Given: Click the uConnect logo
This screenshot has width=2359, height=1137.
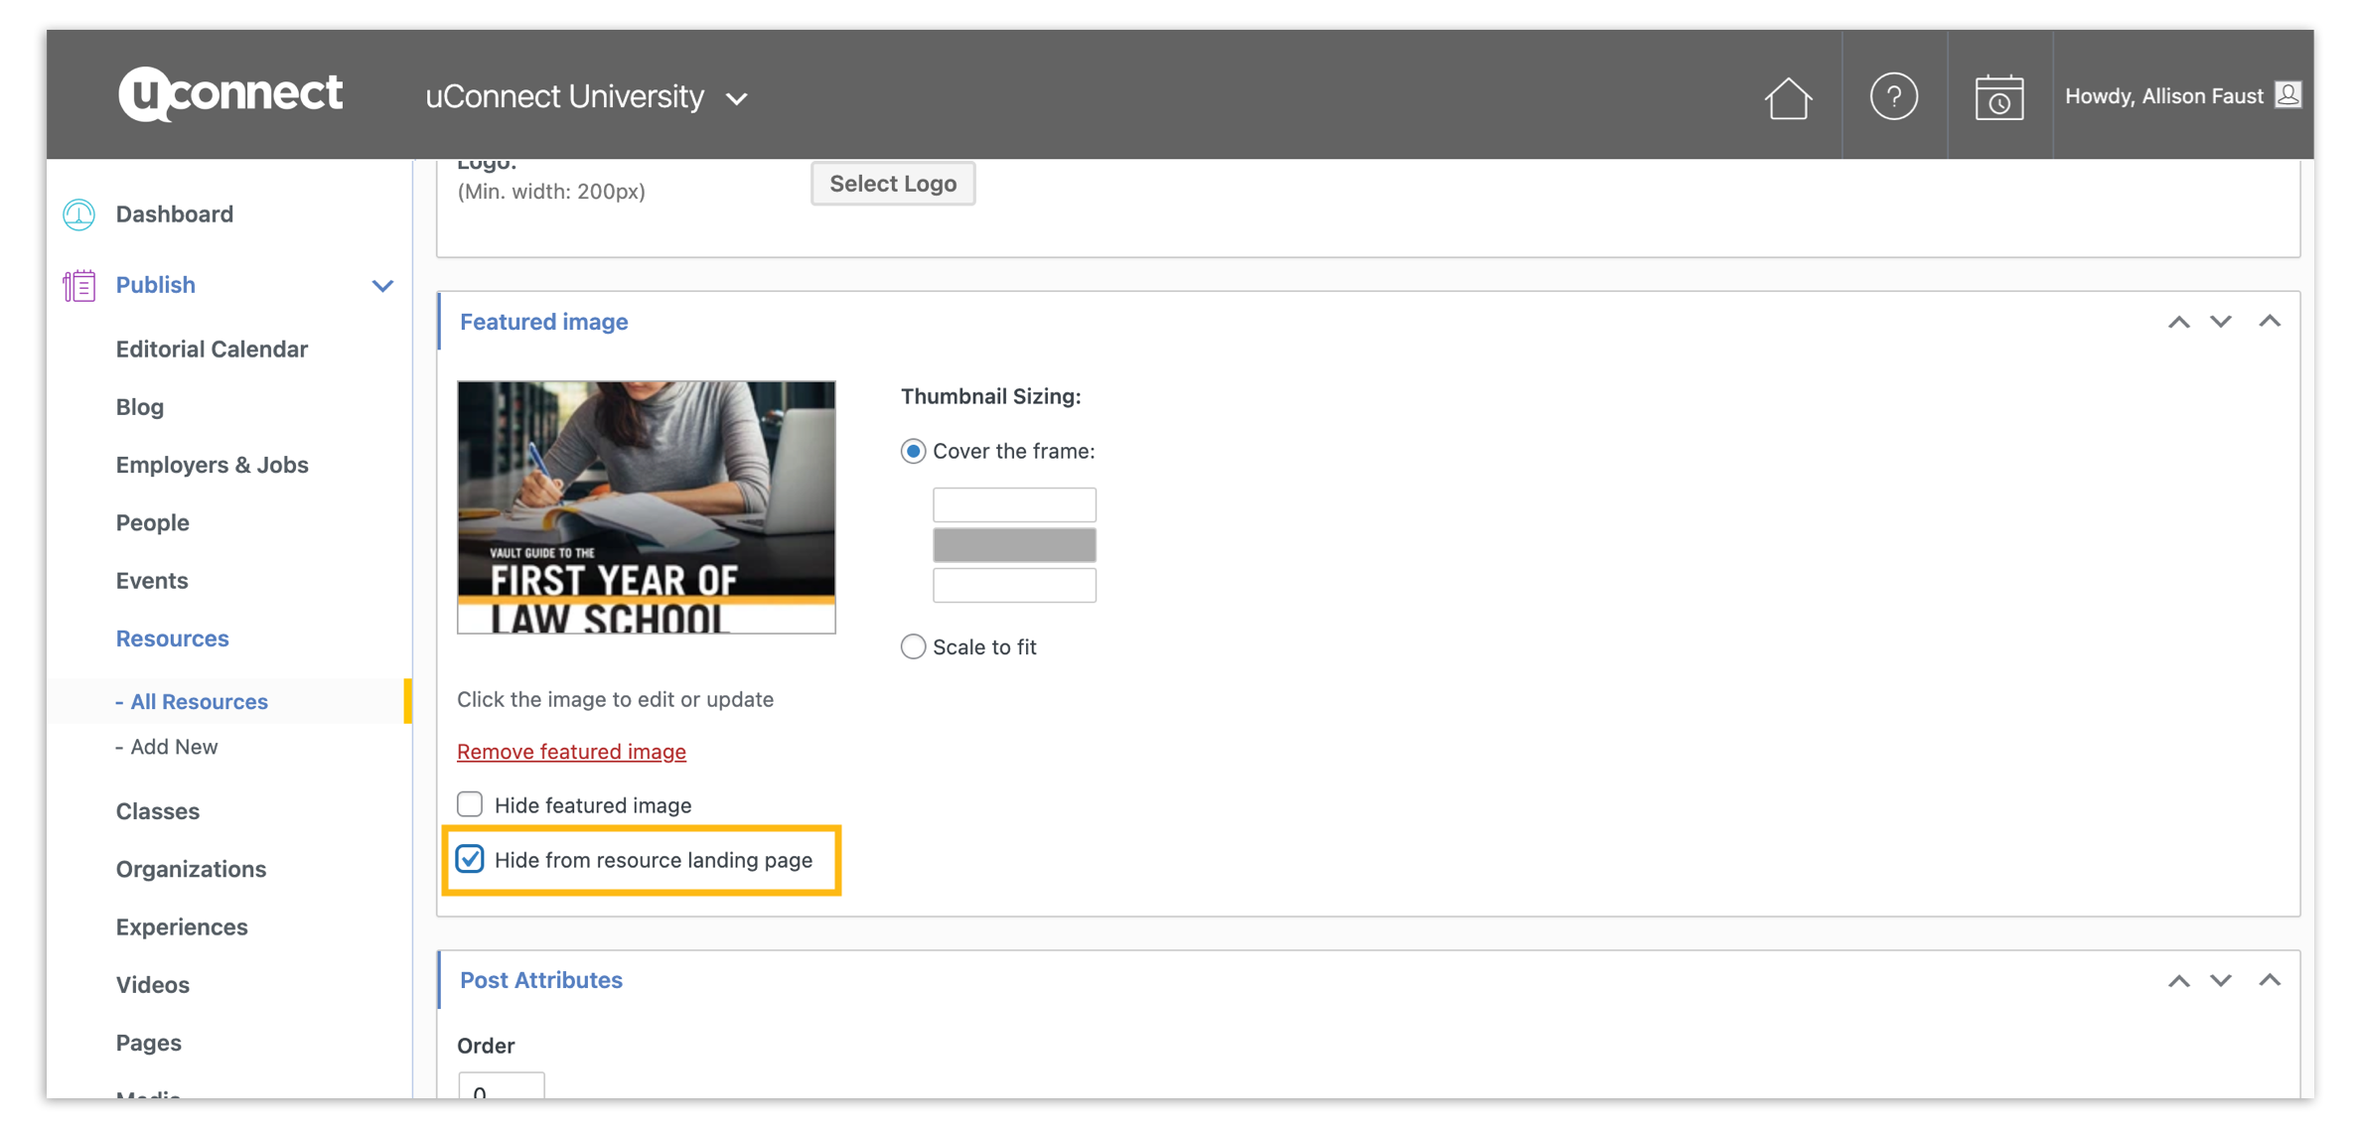Looking at the screenshot, I should tap(230, 94).
